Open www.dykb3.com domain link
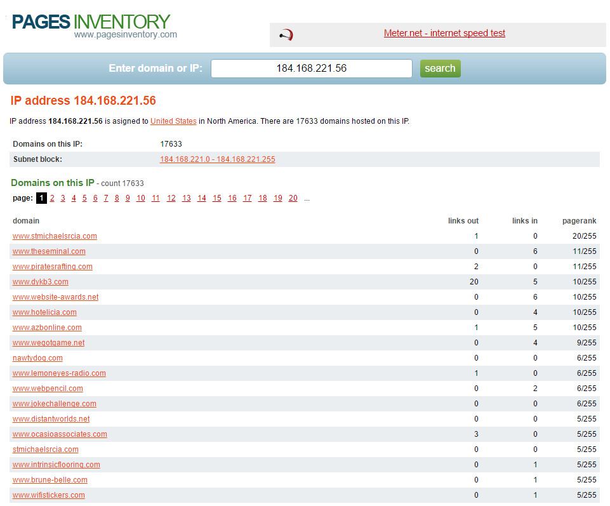Screen dimensions: 610x506 tap(41, 282)
